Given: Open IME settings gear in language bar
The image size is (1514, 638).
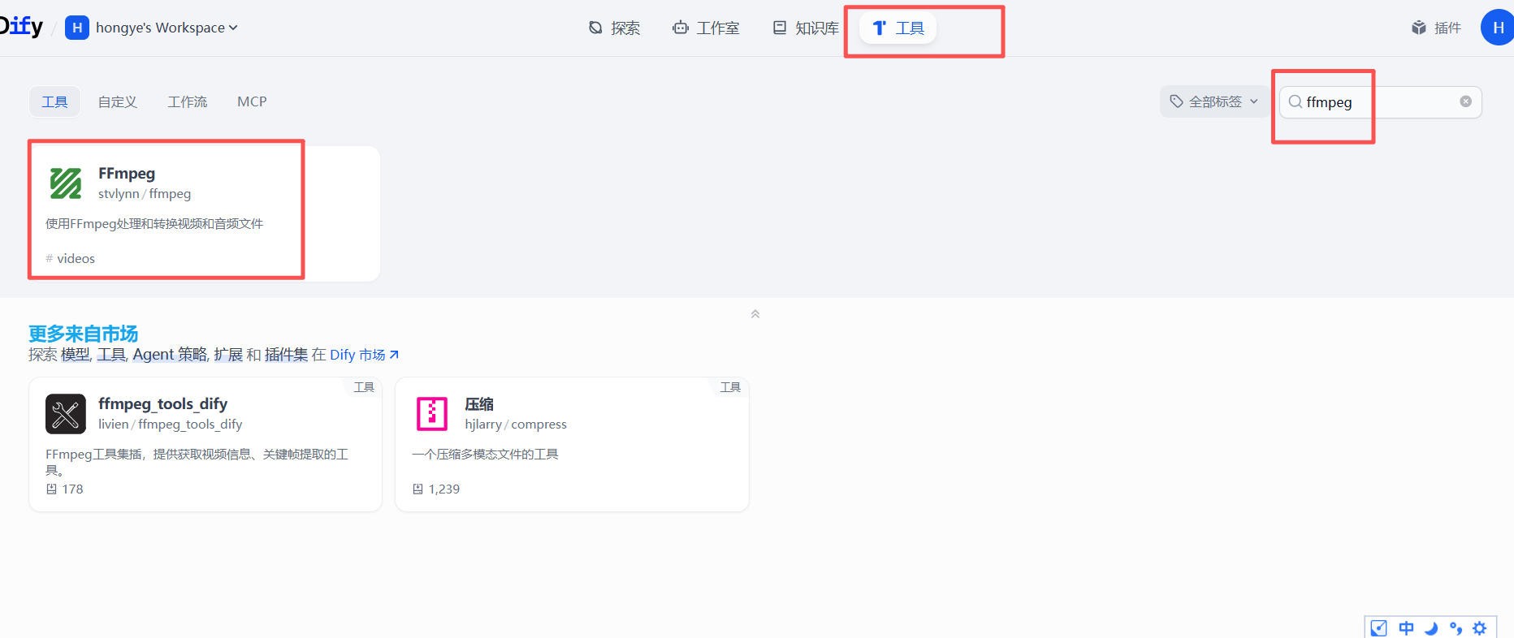Looking at the screenshot, I should pos(1480,628).
